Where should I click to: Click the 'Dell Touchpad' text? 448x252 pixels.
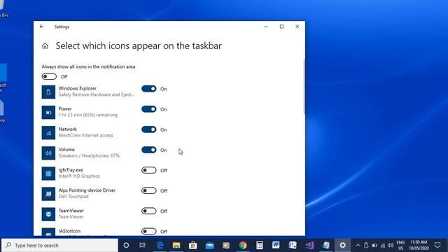click(x=73, y=197)
